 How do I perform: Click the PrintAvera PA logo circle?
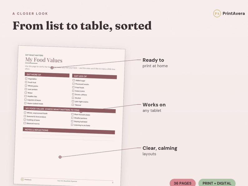217,13
